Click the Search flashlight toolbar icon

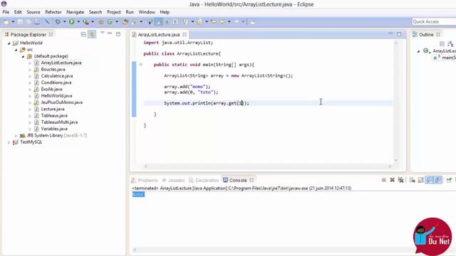tap(135, 21)
